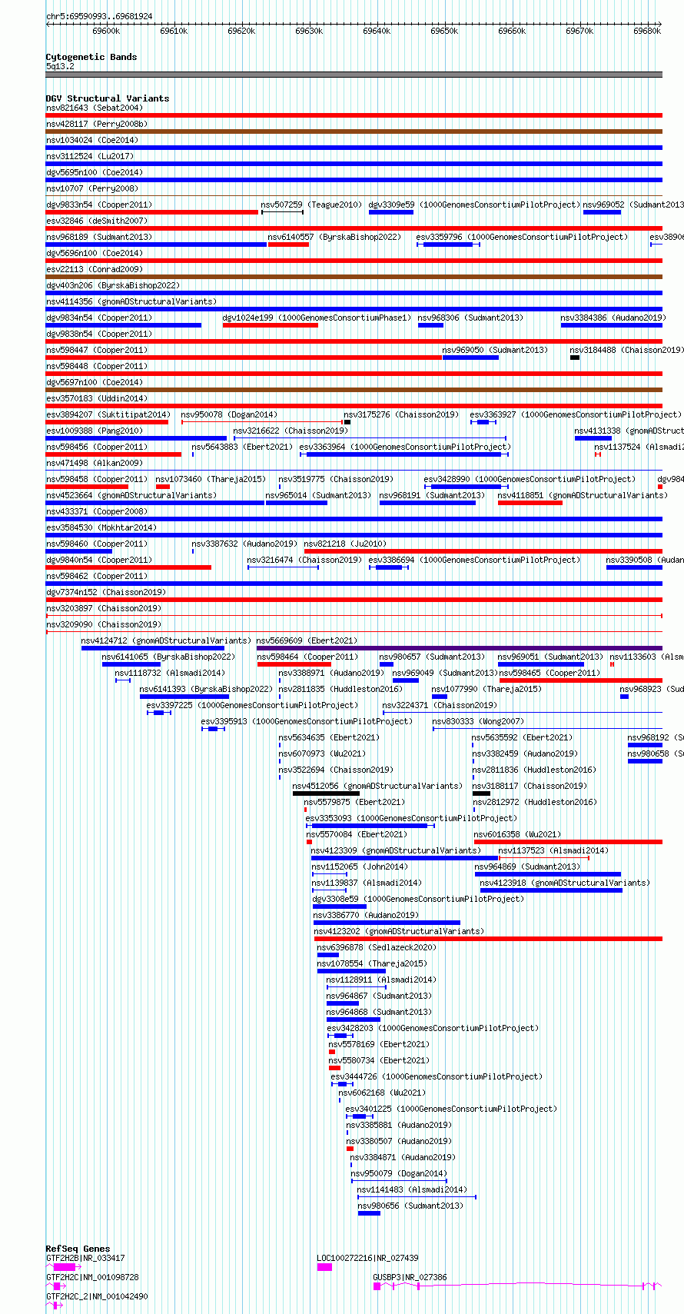This screenshot has width=684, height=1314.
Task: Click nsv830333 (Wong2007) label
Action: coord(477,721)
